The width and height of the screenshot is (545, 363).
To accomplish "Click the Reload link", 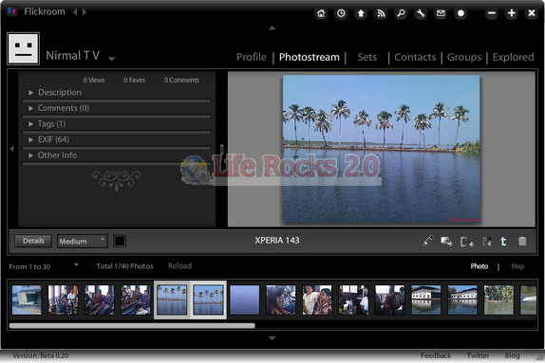I will 179,265.
